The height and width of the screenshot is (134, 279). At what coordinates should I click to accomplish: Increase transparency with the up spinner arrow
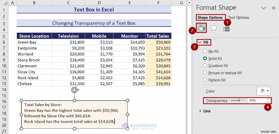(x=268, y=99)
